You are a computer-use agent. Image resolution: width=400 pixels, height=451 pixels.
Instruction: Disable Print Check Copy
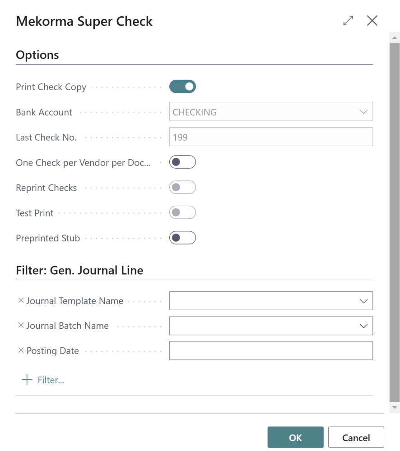pyautogui.click(x=182, y=86)
